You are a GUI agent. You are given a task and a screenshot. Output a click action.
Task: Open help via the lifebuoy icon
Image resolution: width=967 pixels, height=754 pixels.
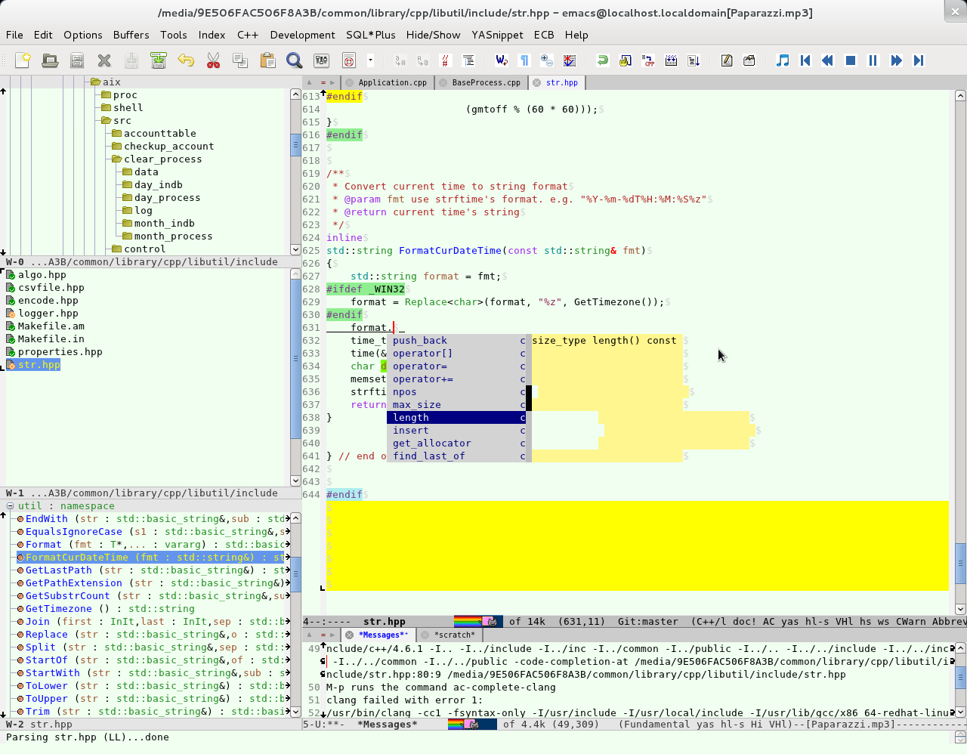(349, 60)
